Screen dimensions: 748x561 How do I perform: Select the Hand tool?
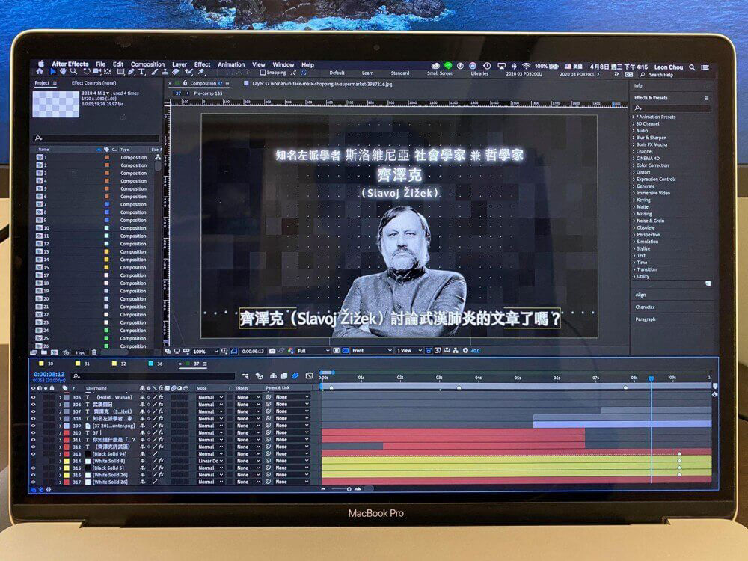63,72
